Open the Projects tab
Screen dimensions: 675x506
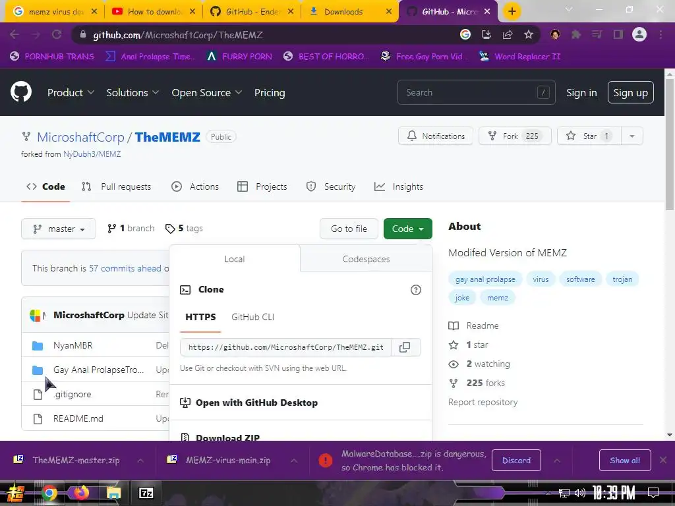click(262, 186)
